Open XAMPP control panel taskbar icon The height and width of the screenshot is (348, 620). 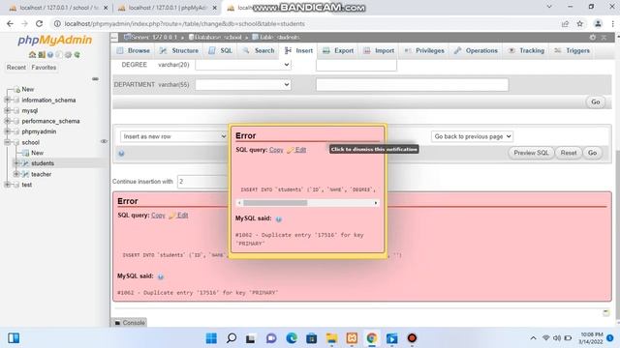352,338
